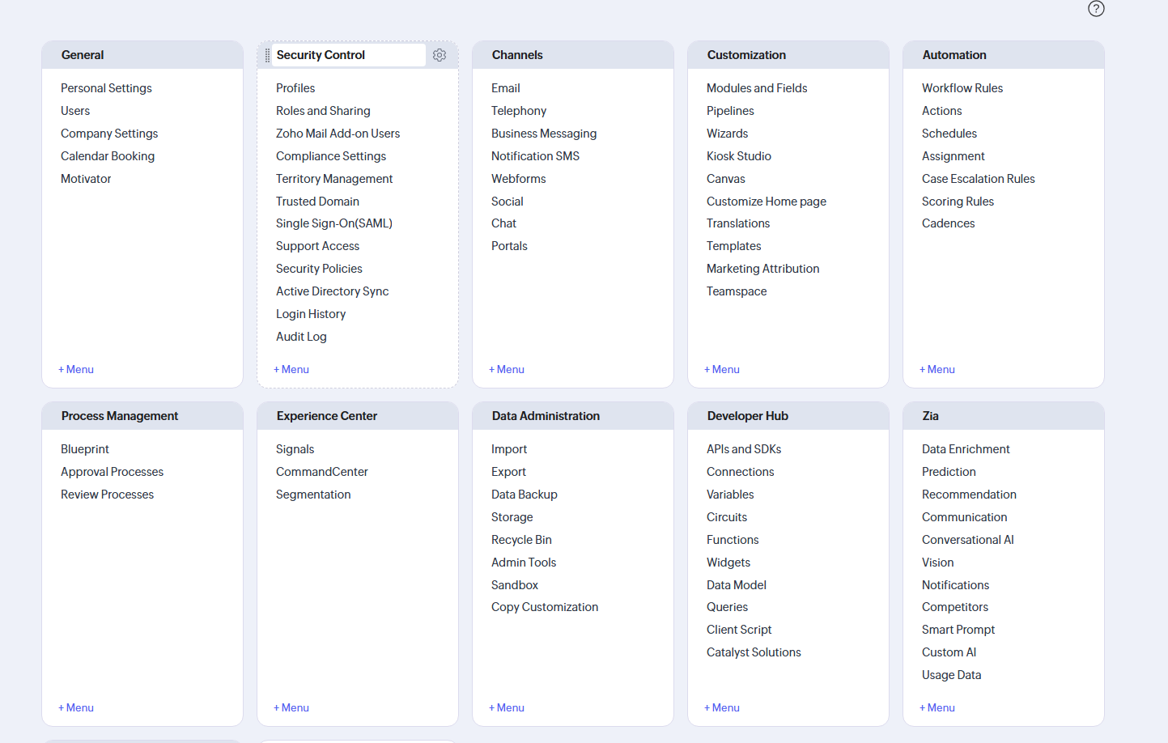This screenshot has width=1168, height=743.
Task: Go to Segmentation
Action: pos(313,495)
